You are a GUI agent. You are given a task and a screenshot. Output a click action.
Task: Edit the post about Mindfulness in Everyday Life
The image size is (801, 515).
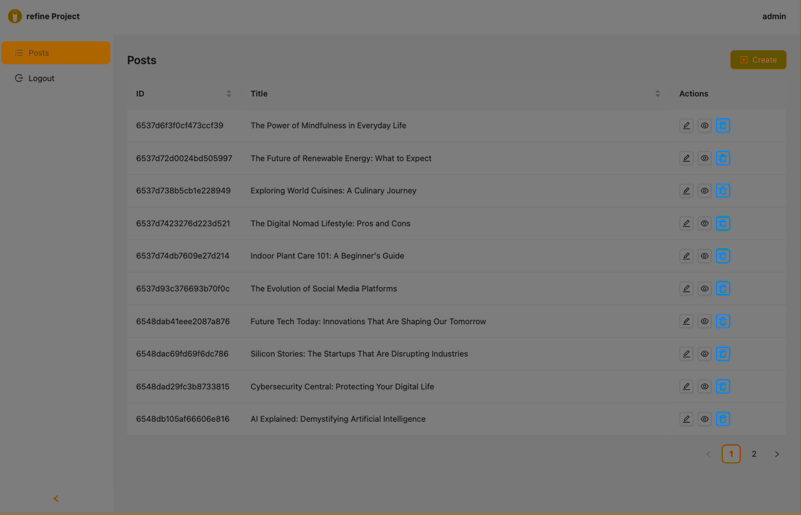(x=686, y=125)
